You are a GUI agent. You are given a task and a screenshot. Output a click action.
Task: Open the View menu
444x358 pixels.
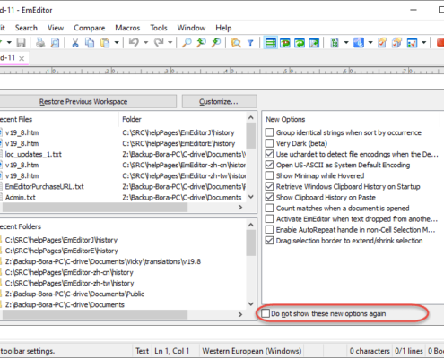click(56, 28)
